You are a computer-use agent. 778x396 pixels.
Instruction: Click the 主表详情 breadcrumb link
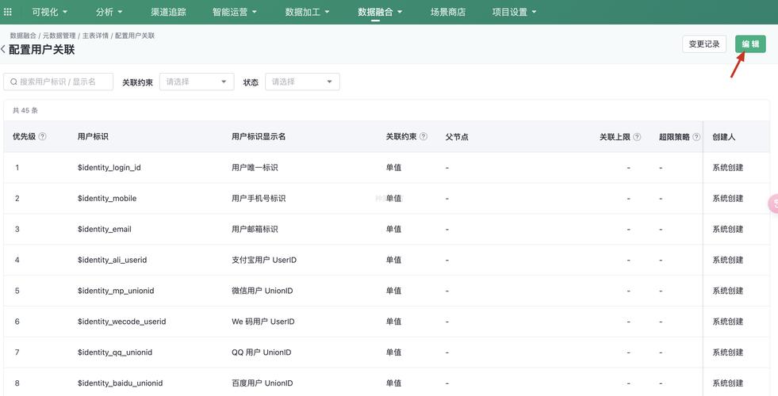[x=95, y=36]
